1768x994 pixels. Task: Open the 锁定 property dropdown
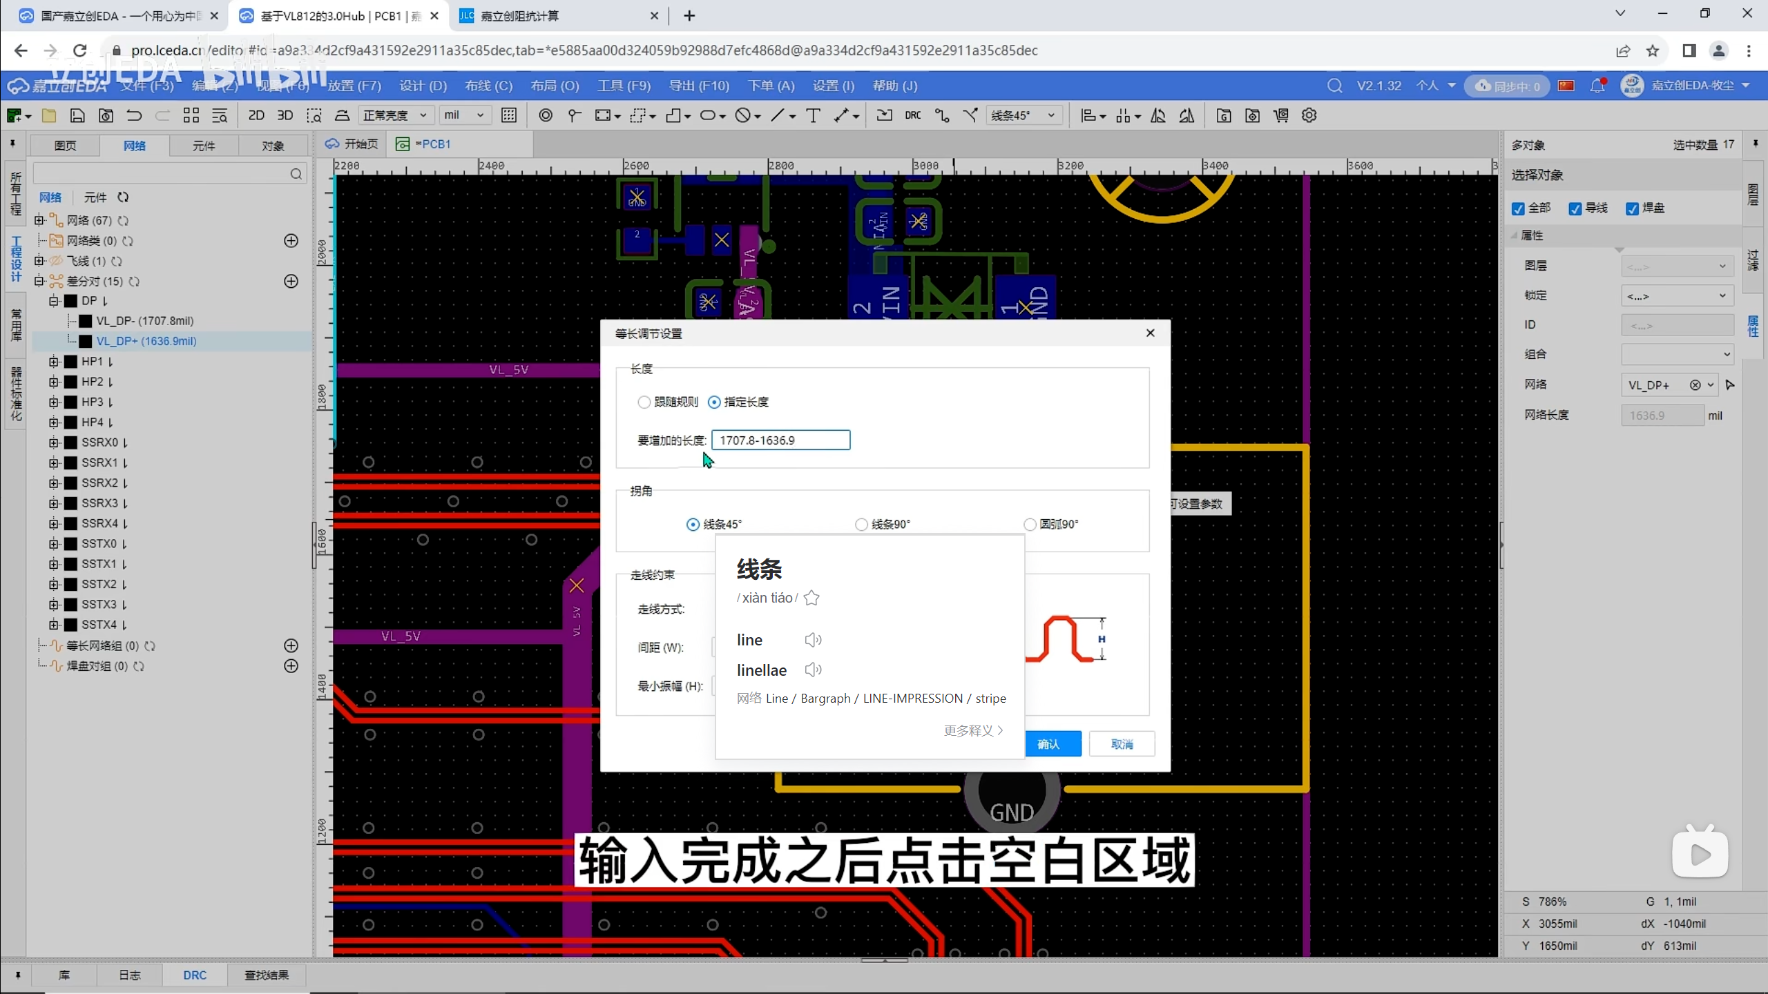[1676, 295]
